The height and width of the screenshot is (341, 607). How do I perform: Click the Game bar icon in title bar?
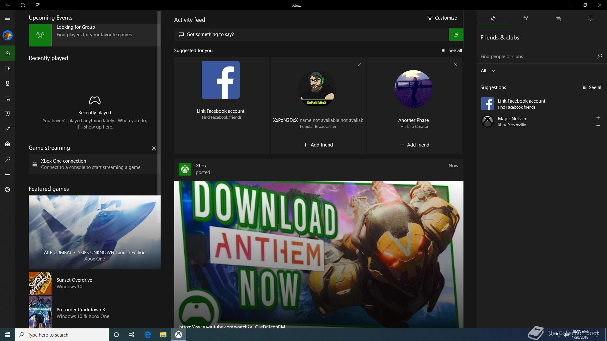pos(38,5)
